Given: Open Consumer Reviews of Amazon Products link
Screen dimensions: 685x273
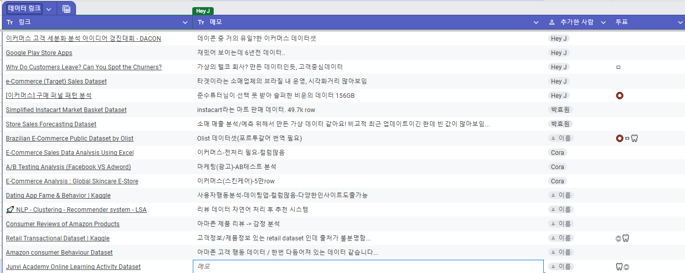Looking at the screenshot, I should pos(63,224).
